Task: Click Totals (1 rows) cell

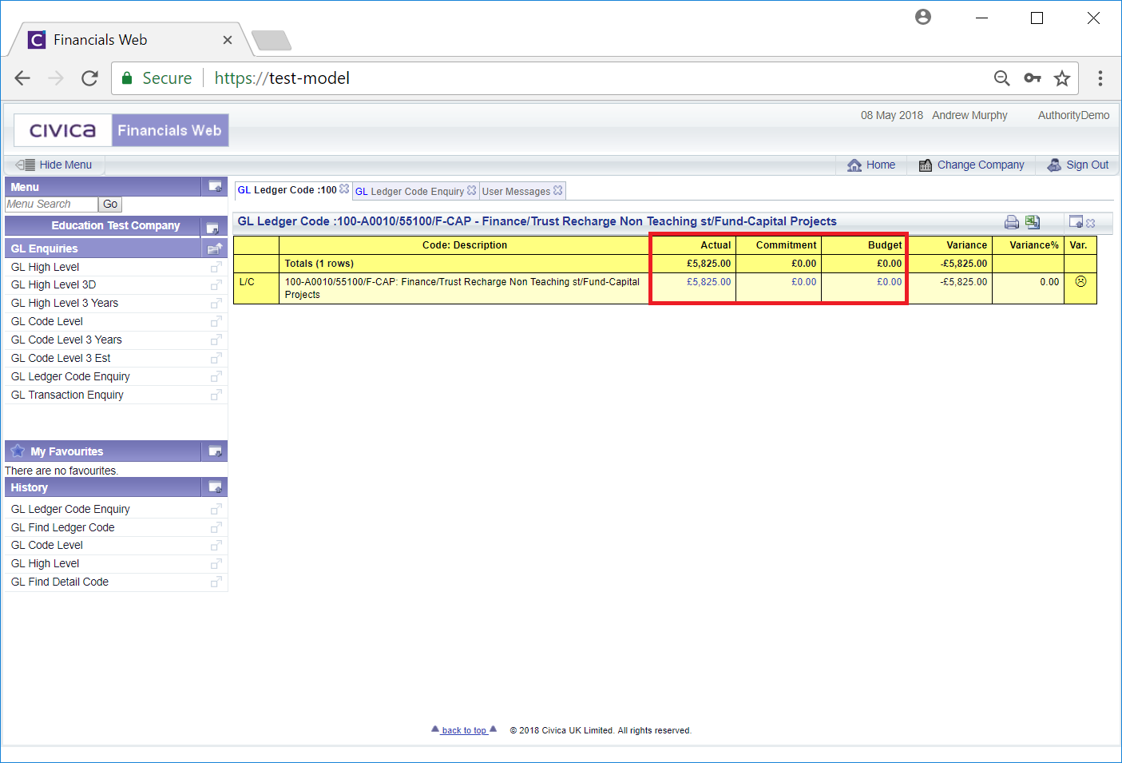Action: point(465,264)
